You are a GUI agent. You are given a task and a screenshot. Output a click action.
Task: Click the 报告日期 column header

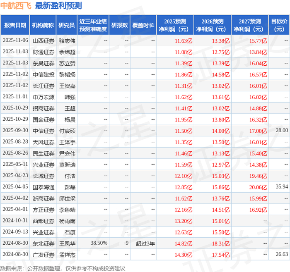(x=15, y=25)
